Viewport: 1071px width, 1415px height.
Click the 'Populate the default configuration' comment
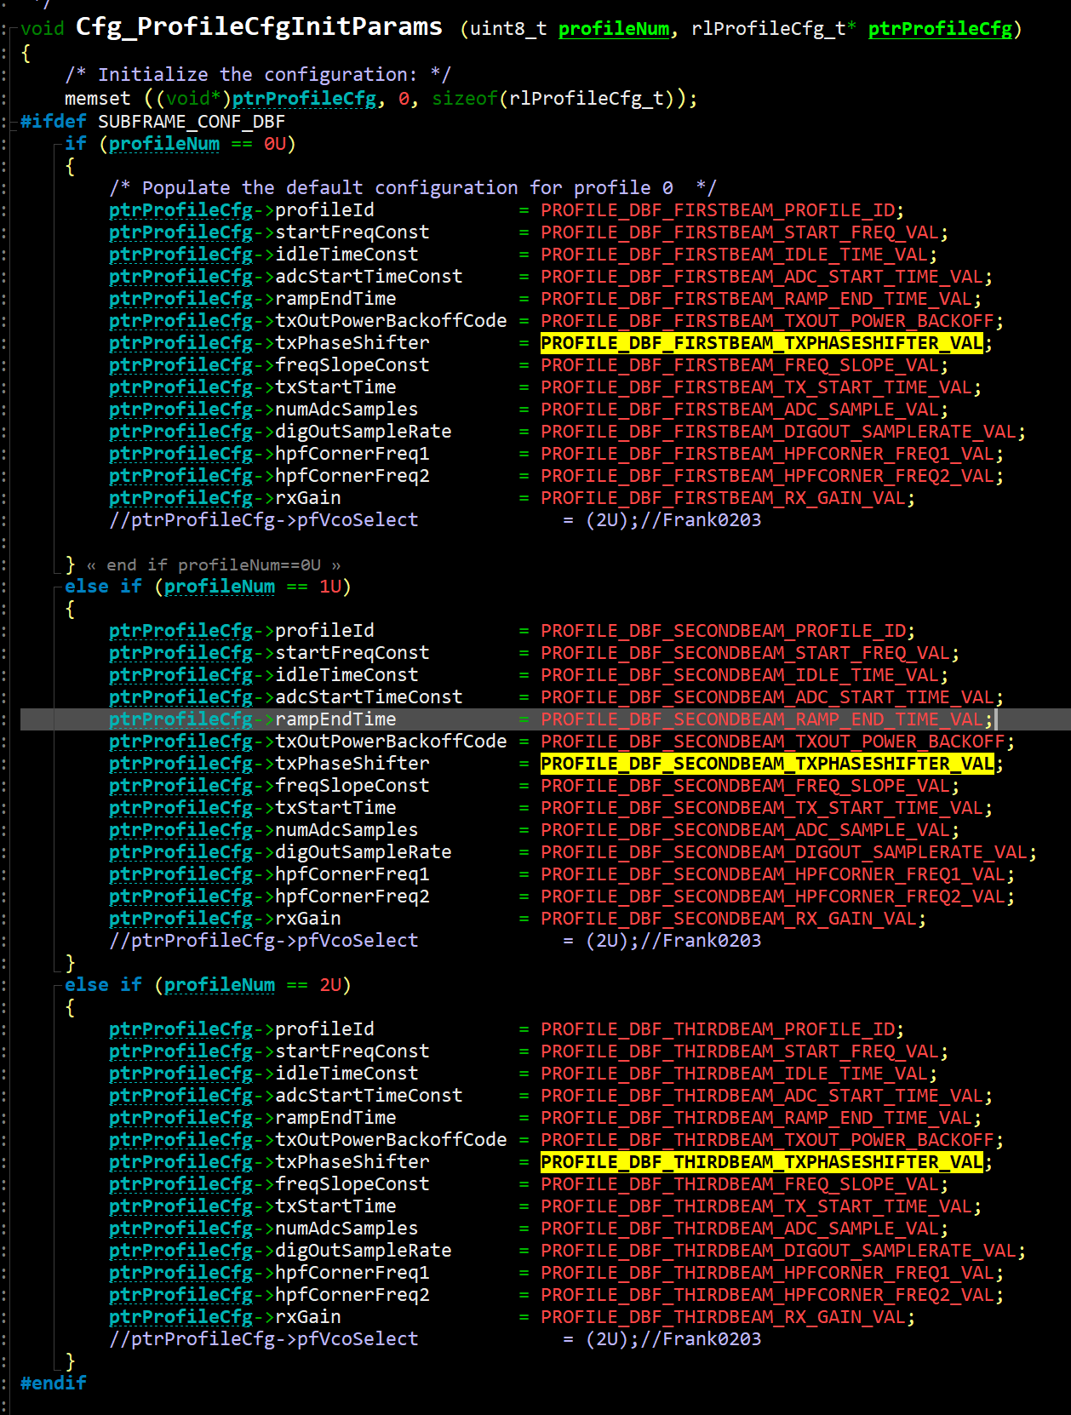coord(413,188)
